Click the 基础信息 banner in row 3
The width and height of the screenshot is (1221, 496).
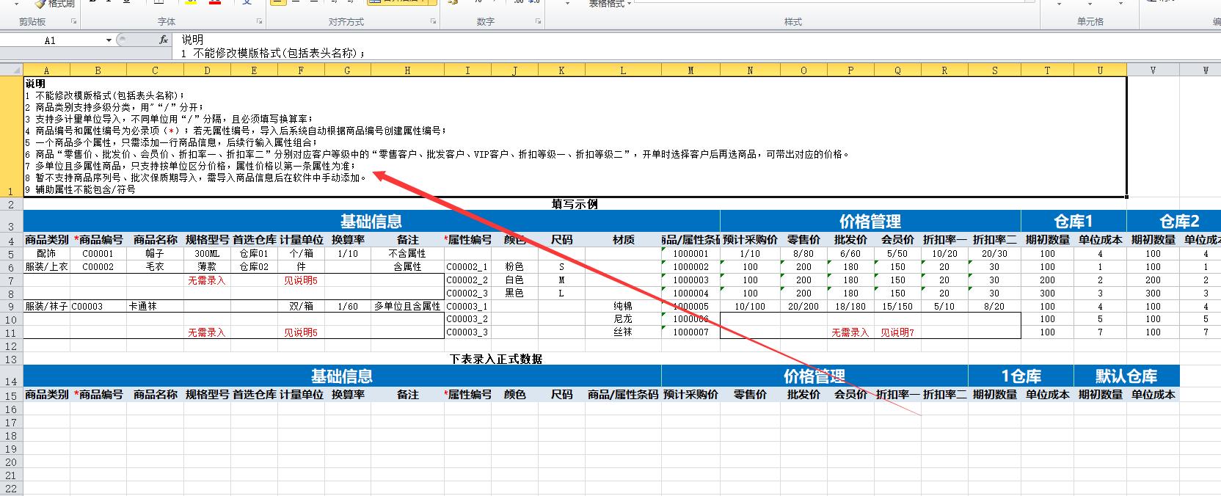pyautogui.click(x=371, y=222)
